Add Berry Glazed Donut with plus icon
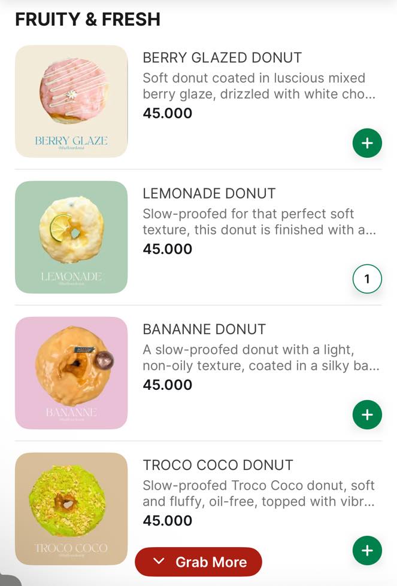 pos(367,144)
